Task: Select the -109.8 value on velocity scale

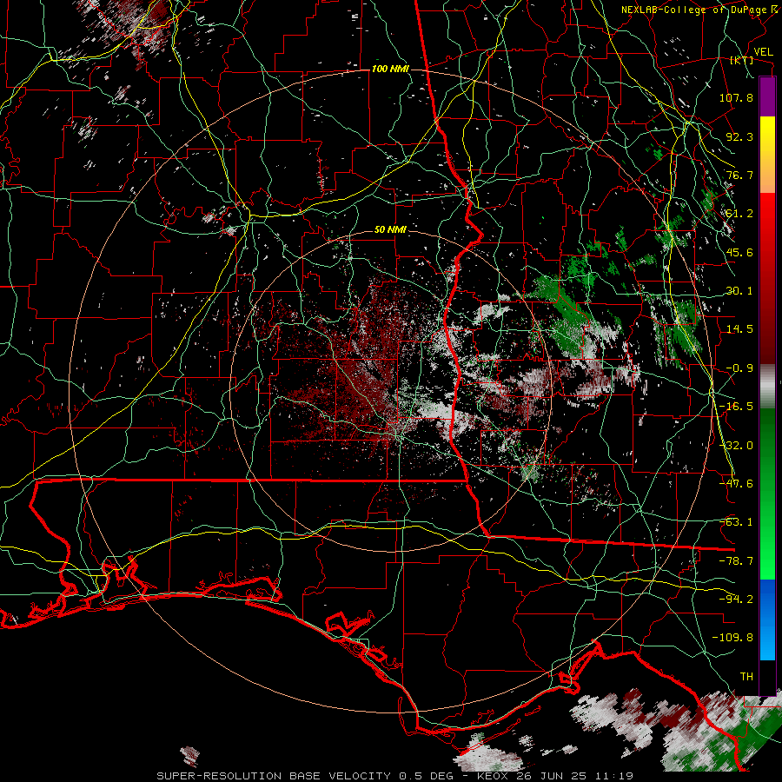Action: coord(732,638)
